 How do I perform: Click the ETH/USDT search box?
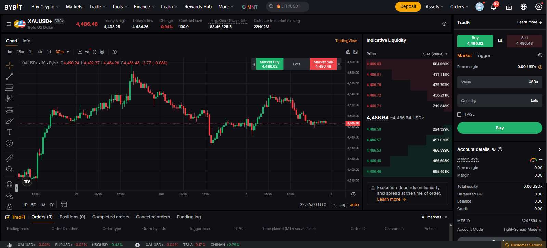pyautogui.click(x=287, y=6)
